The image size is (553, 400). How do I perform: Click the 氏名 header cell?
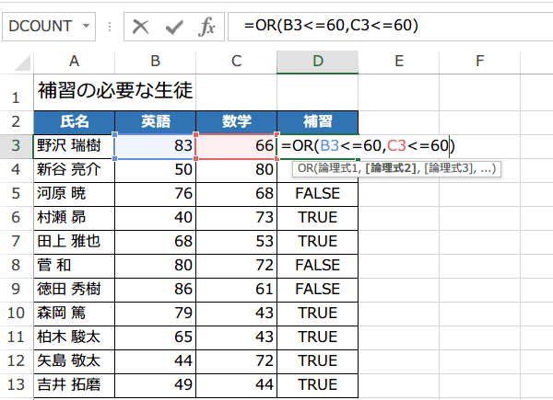click(74, 121)
